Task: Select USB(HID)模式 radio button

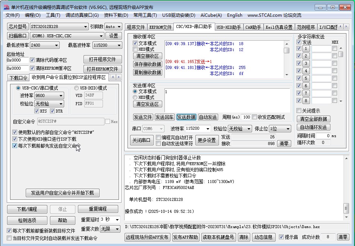Action: (76, 88)
